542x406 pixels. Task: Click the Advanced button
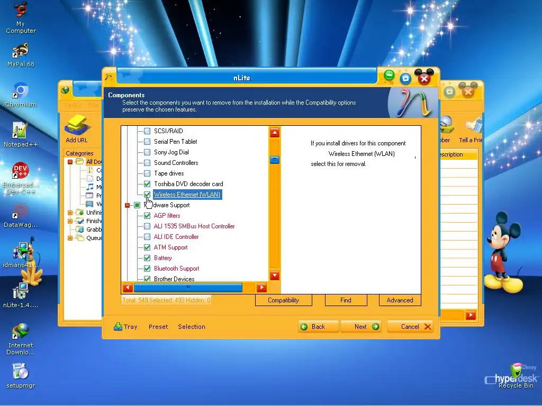click(400, 300)
